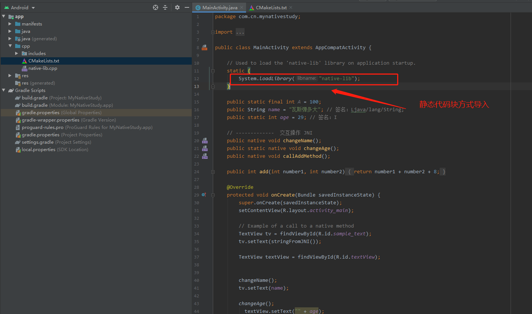Image resolution: width=532 pixels, height=314 pixels.
Task: Close the CMakeLists.txt editor tab
Action: 291,7
